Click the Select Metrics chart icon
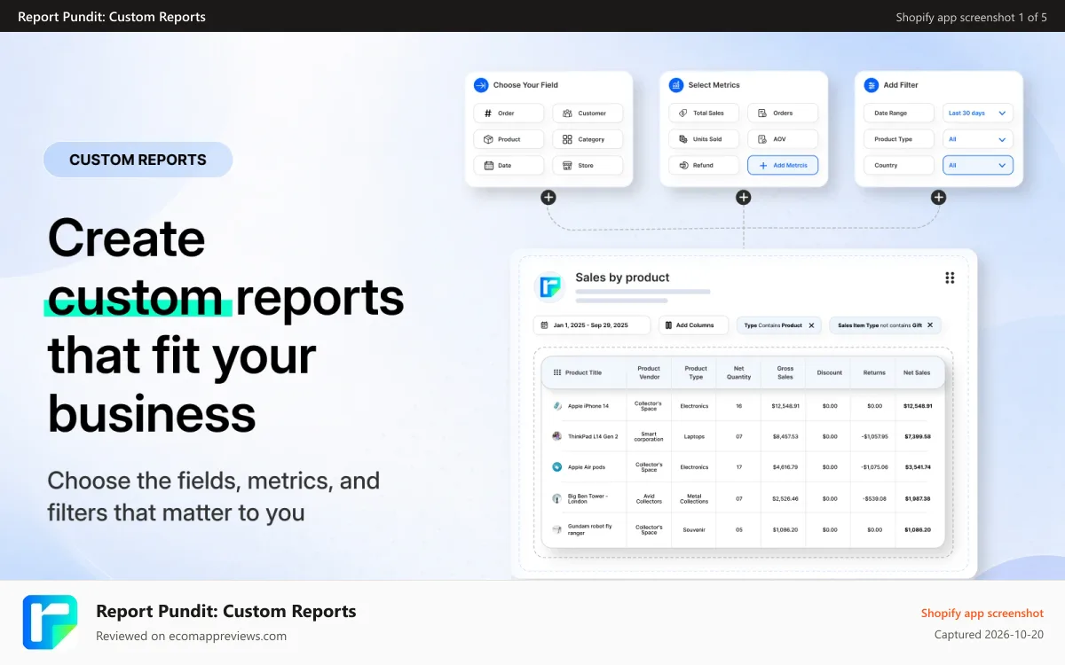Screen dimensions: 1065x665 pyautogui.click(x=676, y=85)
